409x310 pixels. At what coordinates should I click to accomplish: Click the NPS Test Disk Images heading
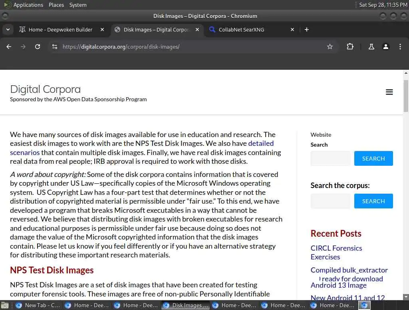pos(52,270)
